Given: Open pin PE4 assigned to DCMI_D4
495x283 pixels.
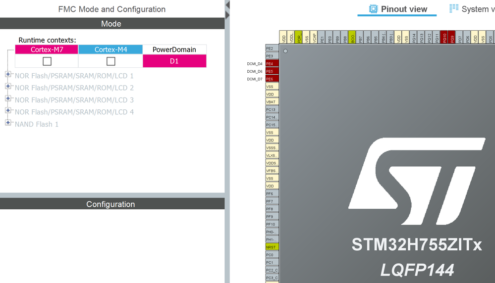Looking at the screenshot, I should (272, 63).
